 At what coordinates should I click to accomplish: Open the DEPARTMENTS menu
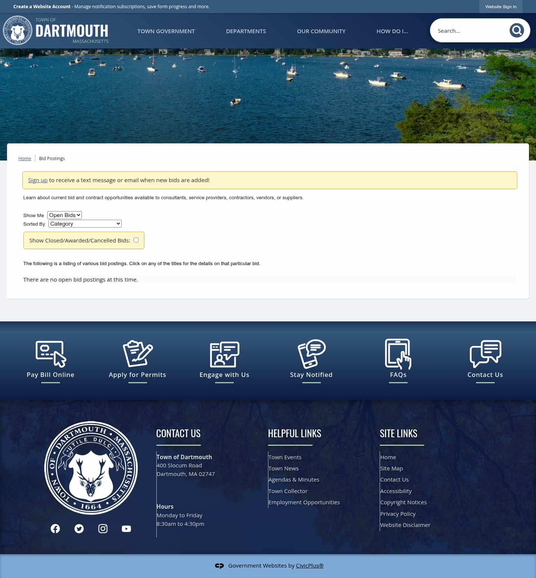[246, 31]
